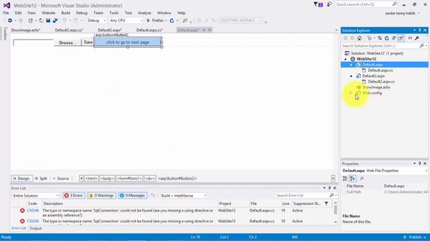Image resolution: width=430 pixels, height=241 pixels.
Task: Open the Any CPU platform dropdown
Action: (x=126, y=21)
